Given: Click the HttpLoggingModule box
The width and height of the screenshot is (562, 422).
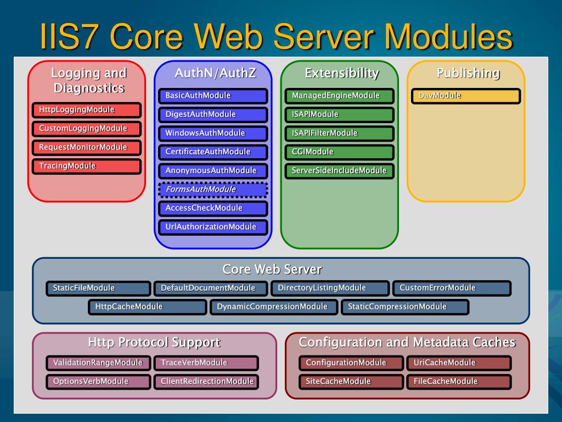Looking at the screenshot, I should click(x=86, y=110).
